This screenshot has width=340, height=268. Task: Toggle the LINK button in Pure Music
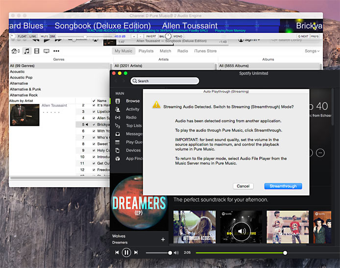click(x=33, y=36)
